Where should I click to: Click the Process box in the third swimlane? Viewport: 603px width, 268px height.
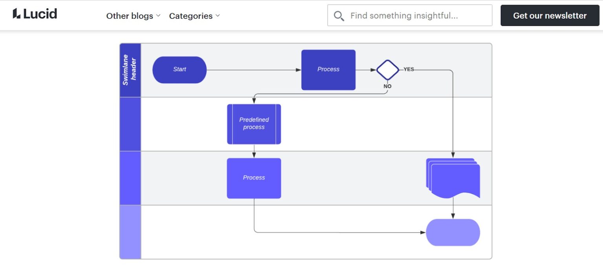tap(254, 178)
